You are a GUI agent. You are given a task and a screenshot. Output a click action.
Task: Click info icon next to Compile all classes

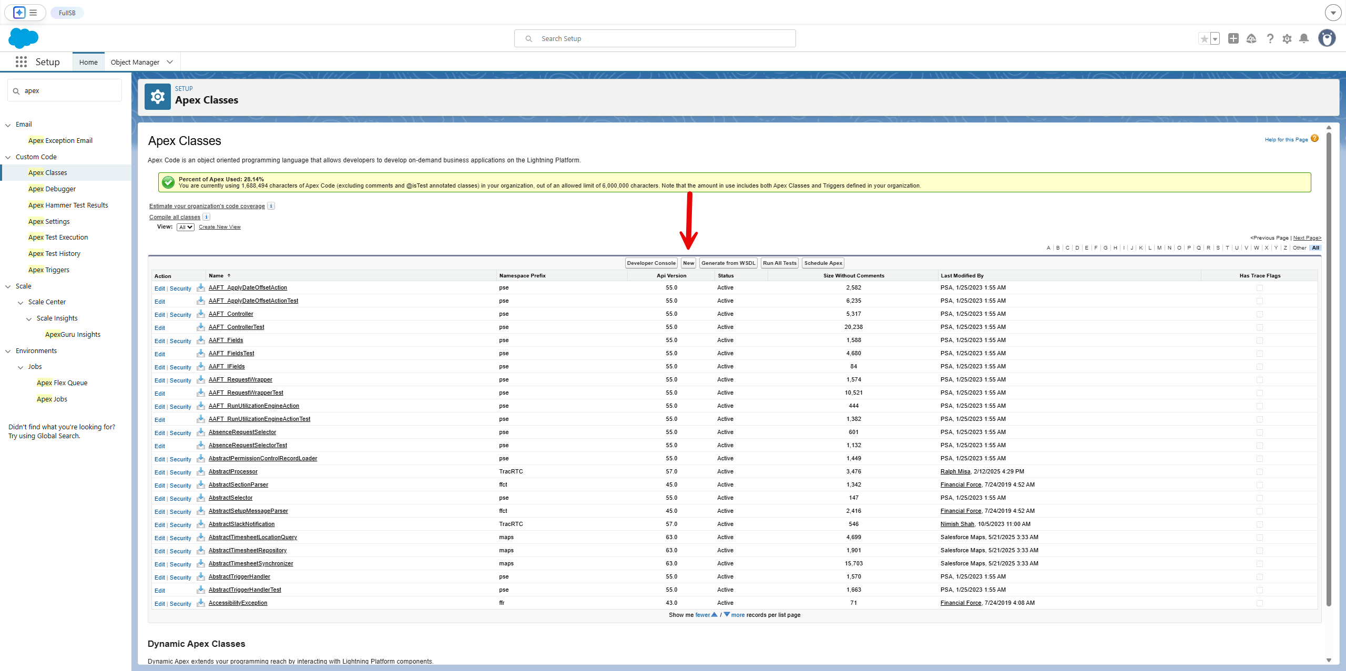[x=207, y=217]
